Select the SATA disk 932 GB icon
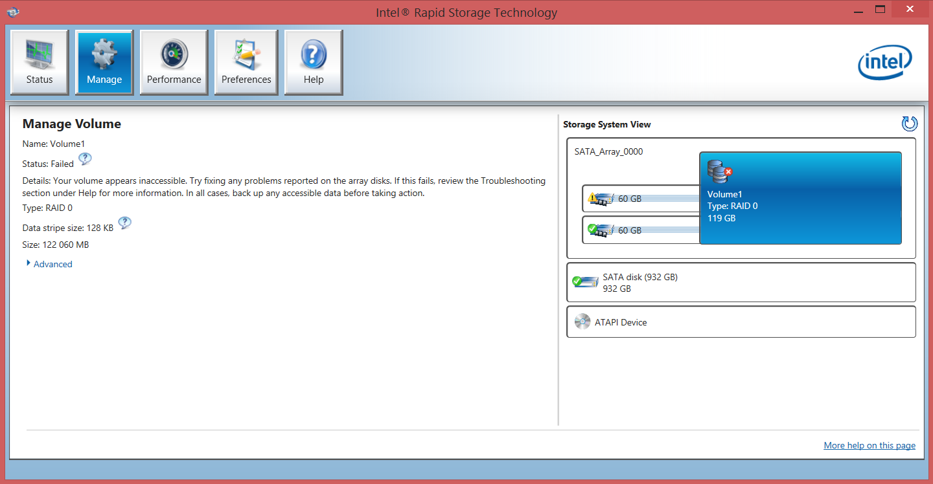 pos(585,282)
